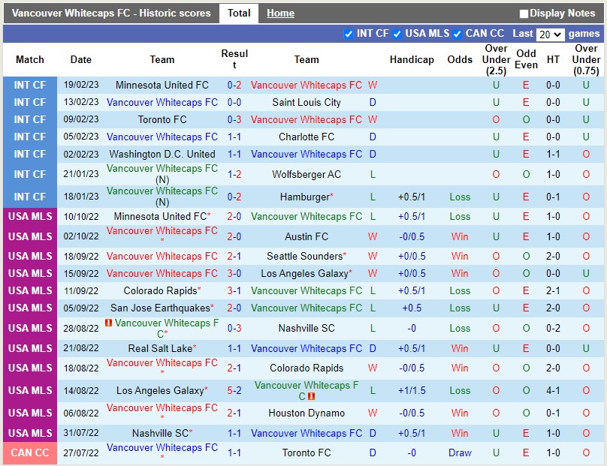
Task: Click the 5-2 score on 14/08/22
Action: click(234, 391)
